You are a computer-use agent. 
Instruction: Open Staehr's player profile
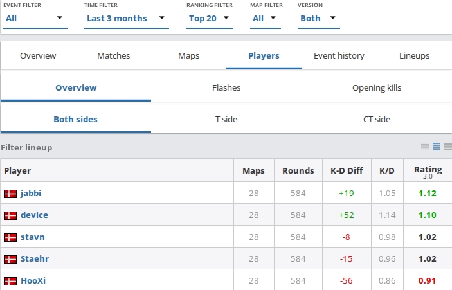click(35, 259)
